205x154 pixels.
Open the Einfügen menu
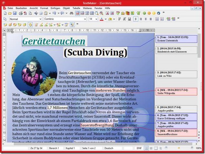[56, 8]
